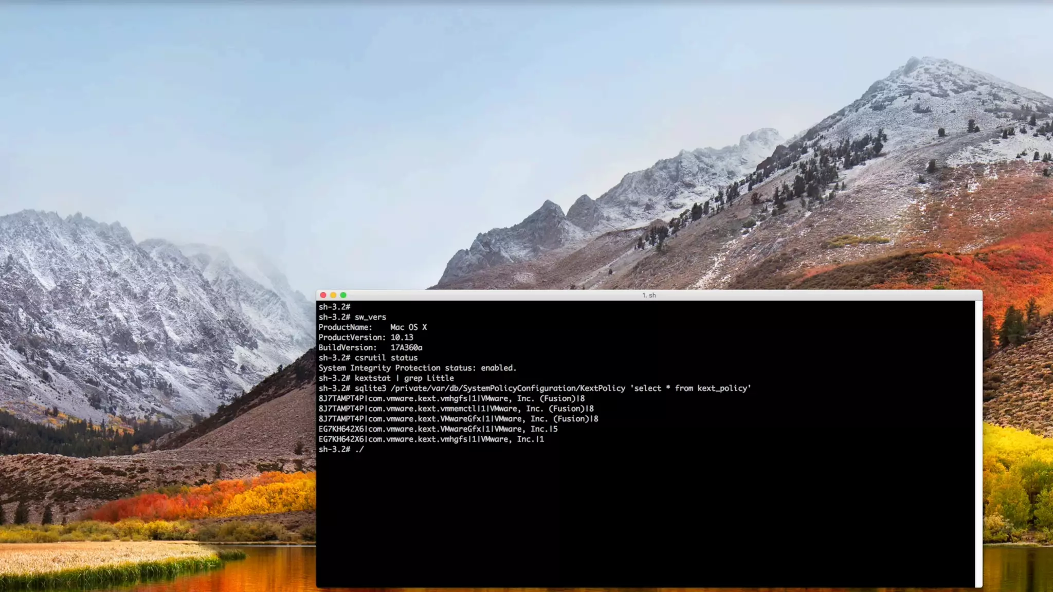Click the sqlite3 KextPolicy command line

point(535,388)
